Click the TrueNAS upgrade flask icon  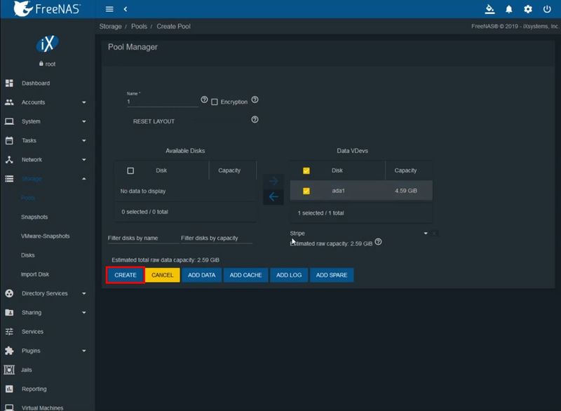[x=490, y=9]
